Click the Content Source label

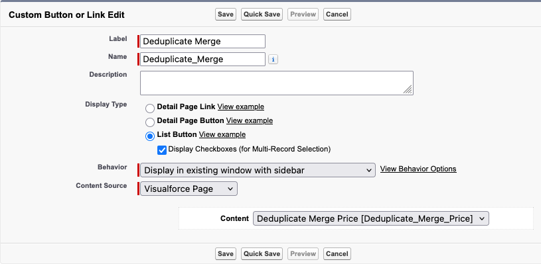[x=102, y=186]
